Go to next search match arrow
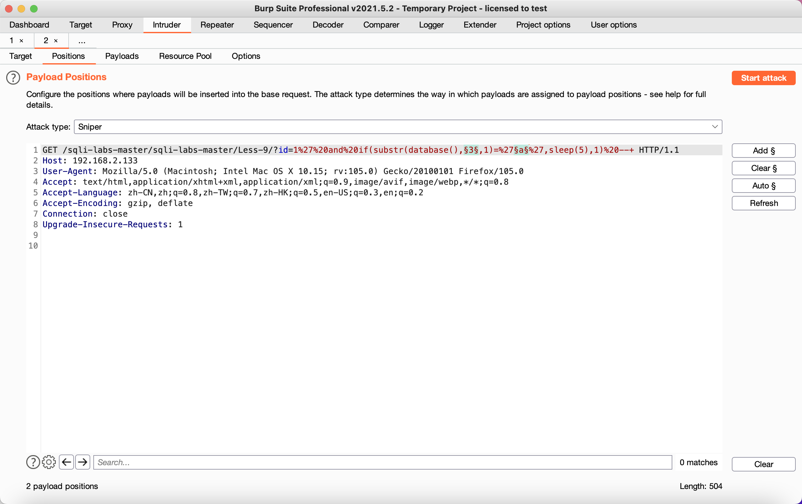Image resolution: width=802 pixels, height=504 pixels. point(83,462)
